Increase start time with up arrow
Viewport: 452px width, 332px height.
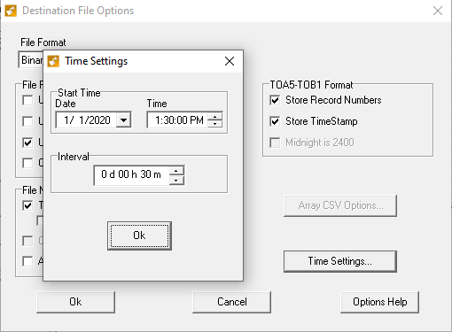click(x=215, y=116)
